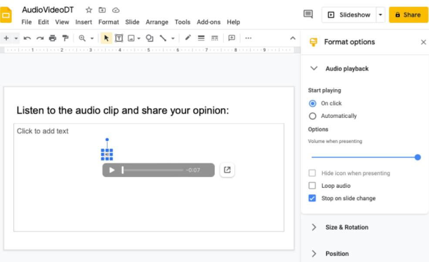Open the more toolbar options ellipsis
The image size is (429, 262).
(248, 38)
